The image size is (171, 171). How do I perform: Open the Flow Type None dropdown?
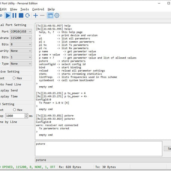pos(21,64)
